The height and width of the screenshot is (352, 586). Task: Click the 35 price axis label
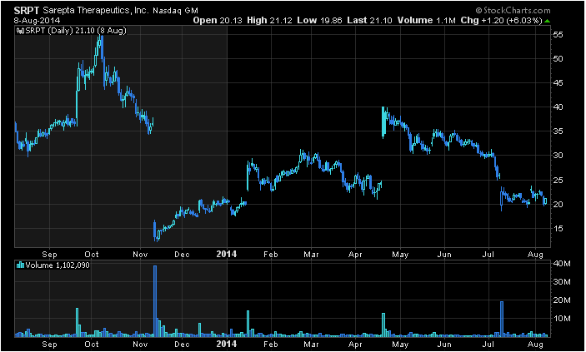(x=558, y=131)
